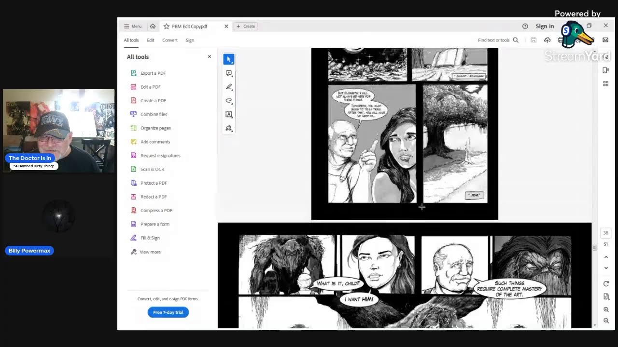Click the current page number box

[x=605, y=233]
